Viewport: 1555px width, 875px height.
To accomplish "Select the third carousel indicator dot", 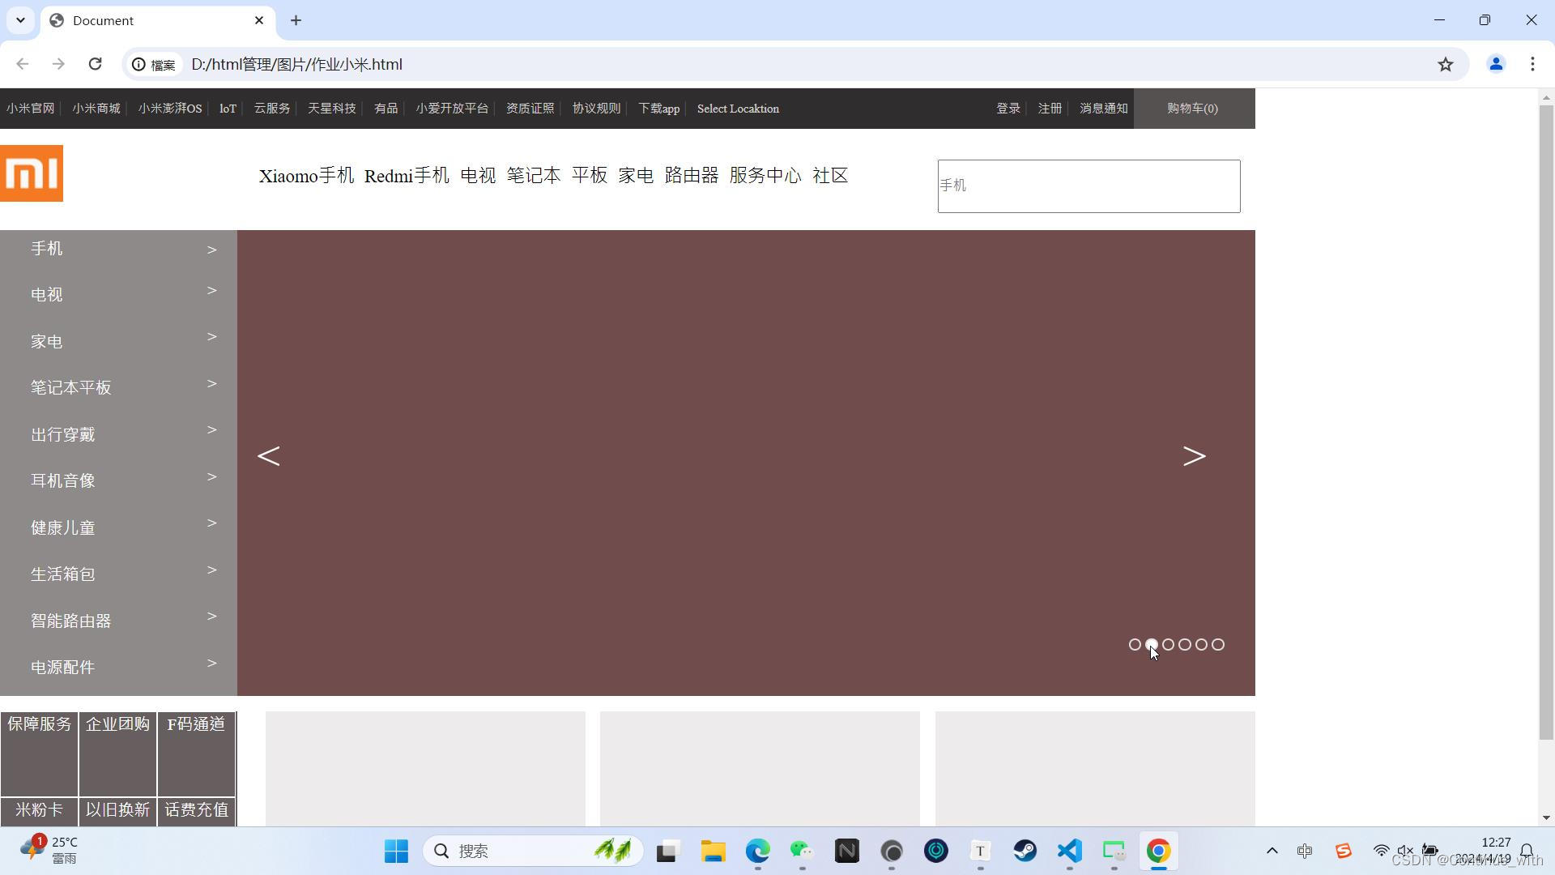I will click(x=1168, y=645).
